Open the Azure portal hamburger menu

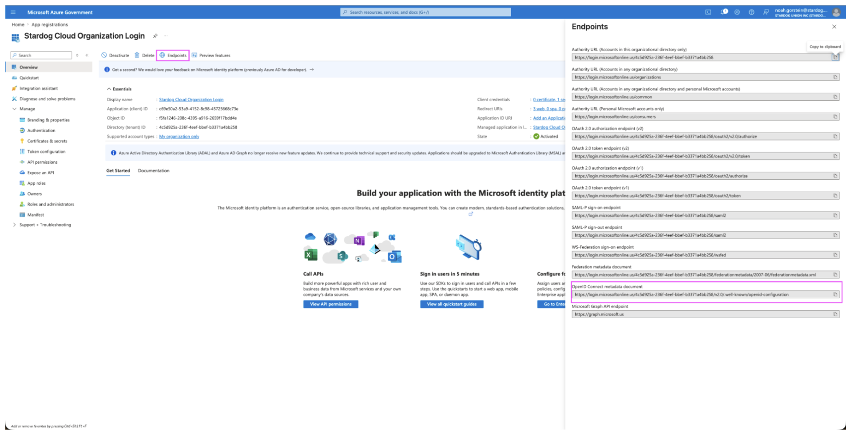pyautogui.click(x=13, y=12)
